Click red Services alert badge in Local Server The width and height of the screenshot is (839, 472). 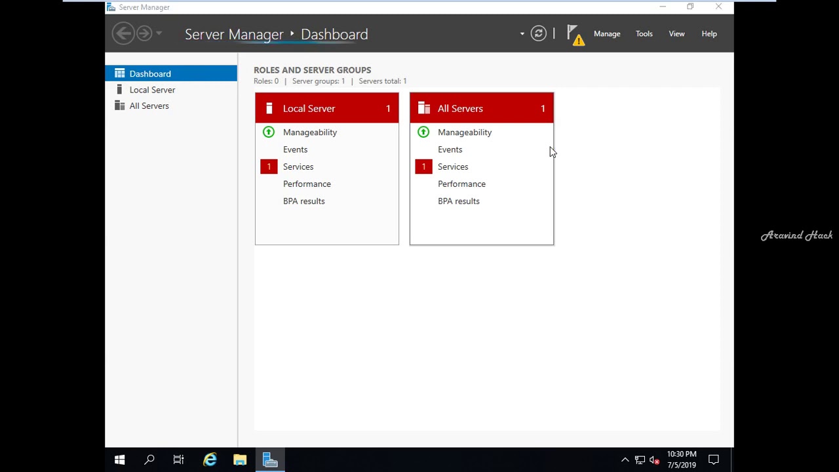269,167
